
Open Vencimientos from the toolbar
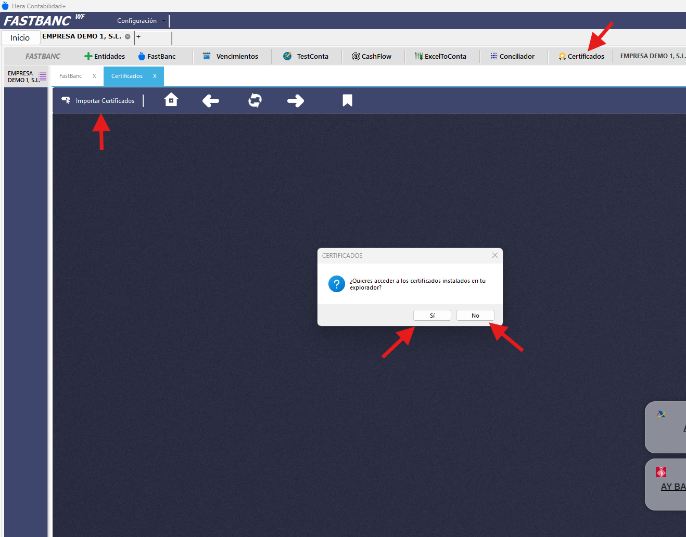[230, 56]
